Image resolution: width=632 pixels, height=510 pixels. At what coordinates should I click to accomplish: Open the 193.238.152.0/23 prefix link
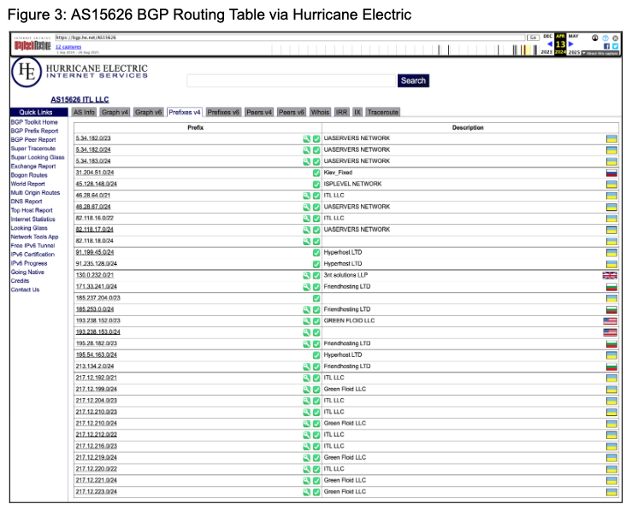coord(98,321)
